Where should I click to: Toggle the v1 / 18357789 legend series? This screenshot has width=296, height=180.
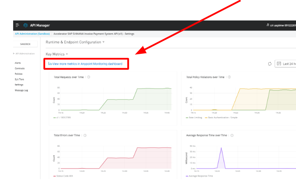point(62,118)
